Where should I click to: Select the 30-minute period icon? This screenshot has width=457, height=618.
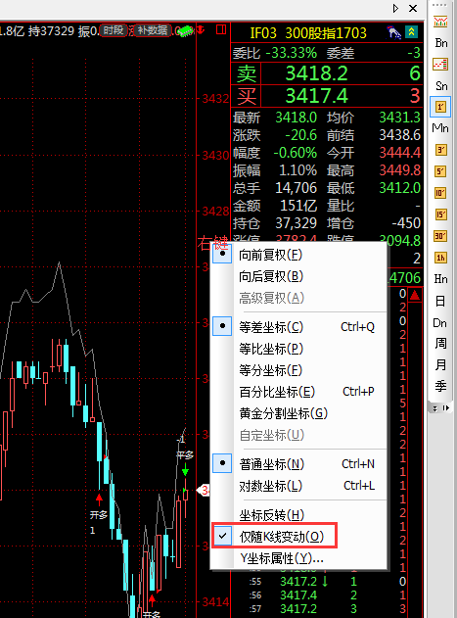pyautogui.click(x=440, y=236)
